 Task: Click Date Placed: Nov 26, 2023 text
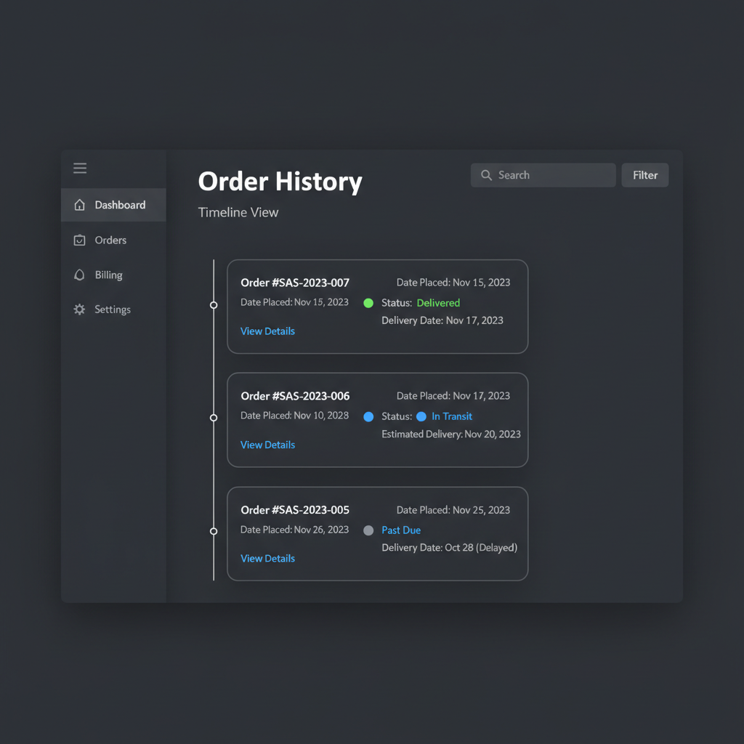point(294,530)
